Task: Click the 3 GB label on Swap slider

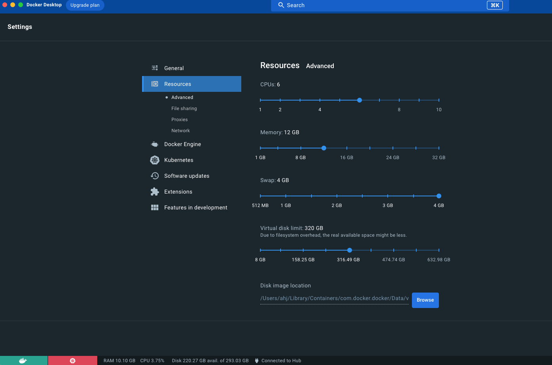Action: click(x=388, y=205)
